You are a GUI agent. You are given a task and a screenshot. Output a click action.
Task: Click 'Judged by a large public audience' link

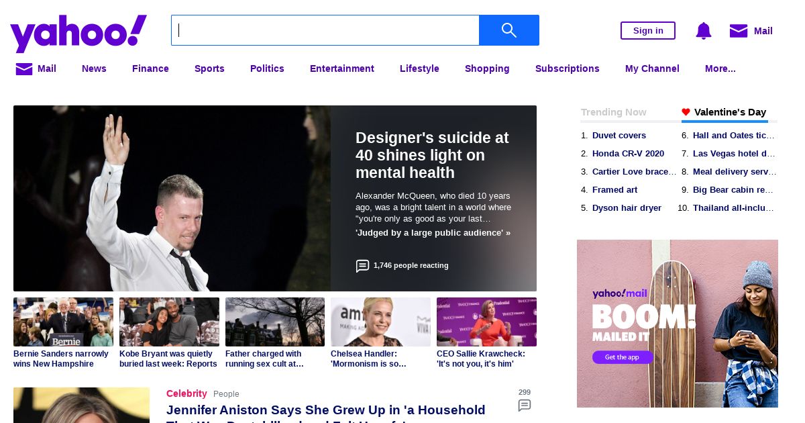(433, 233)
